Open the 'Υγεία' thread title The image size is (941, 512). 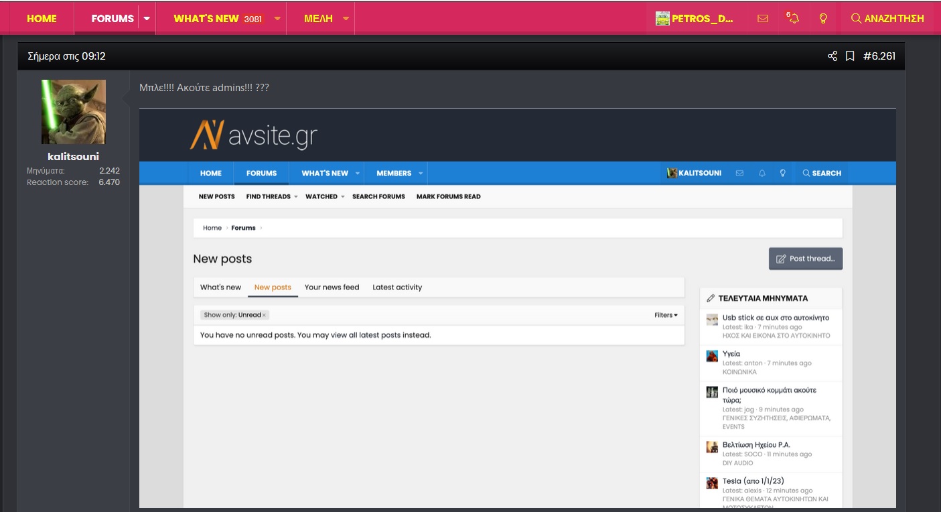[x=731, y=354]
